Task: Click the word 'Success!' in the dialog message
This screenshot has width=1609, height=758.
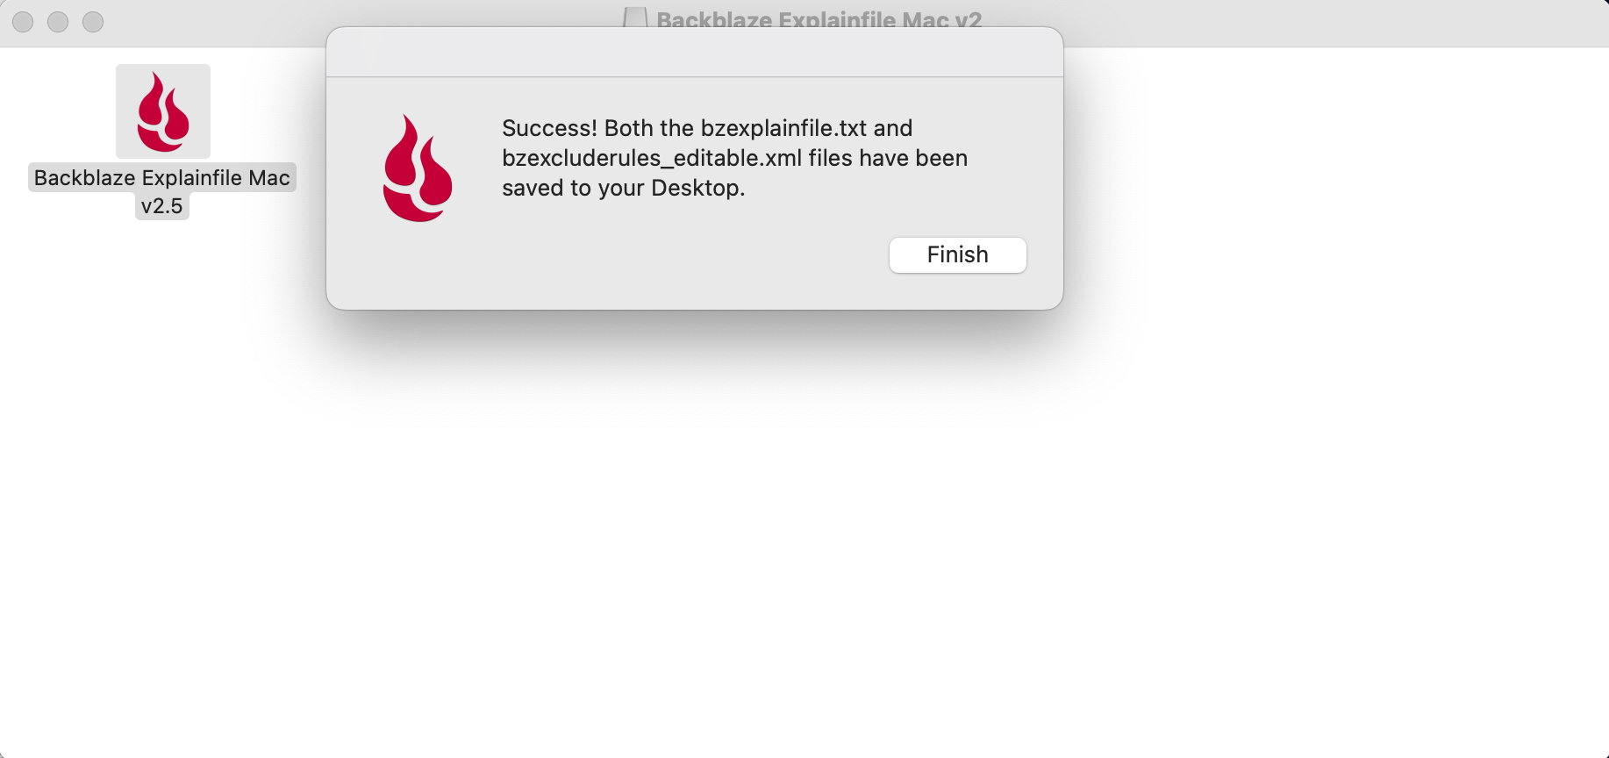Action: tap(550, 128)
